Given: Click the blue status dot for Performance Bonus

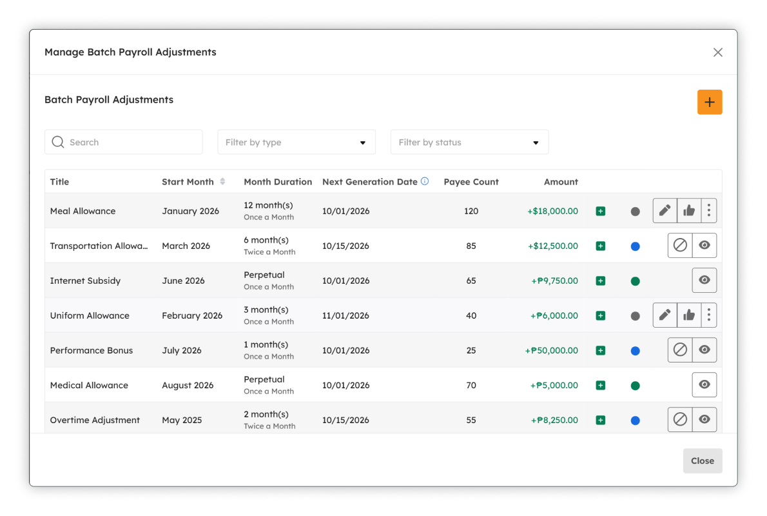Looking at the screenshot, I should [x=635, y=350].
